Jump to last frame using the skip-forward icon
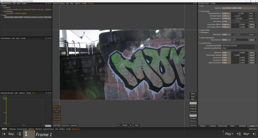The image size is (258, 138). pyautogui.click(x=254, y=134)
